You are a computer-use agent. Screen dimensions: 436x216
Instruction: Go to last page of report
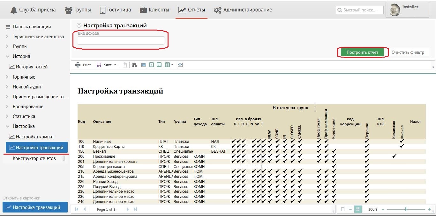[135, 209]
